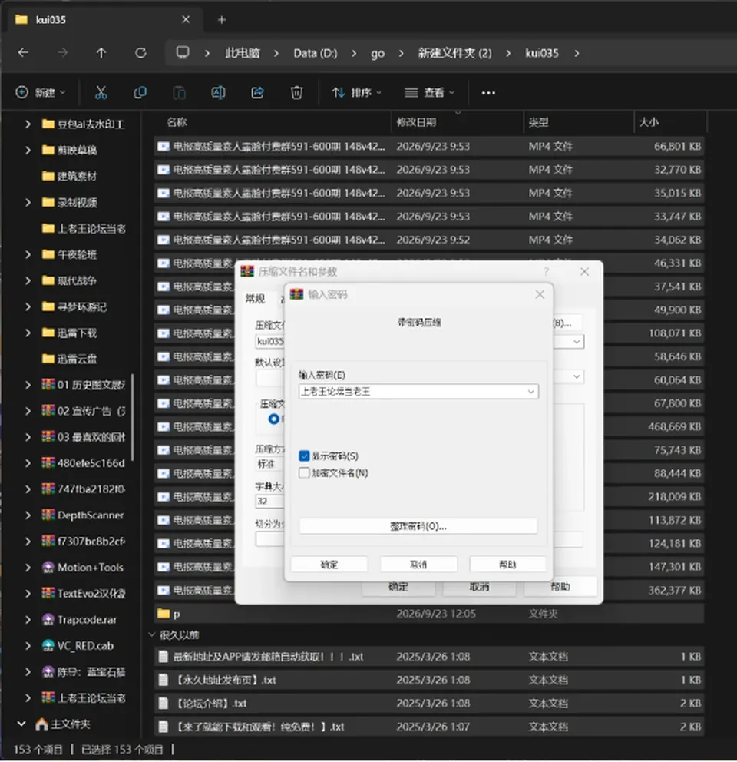This screenshot has width=737, height=762.
Task: Click text file icon of 【论坛介绍】.txt
Action: [164, 703]
